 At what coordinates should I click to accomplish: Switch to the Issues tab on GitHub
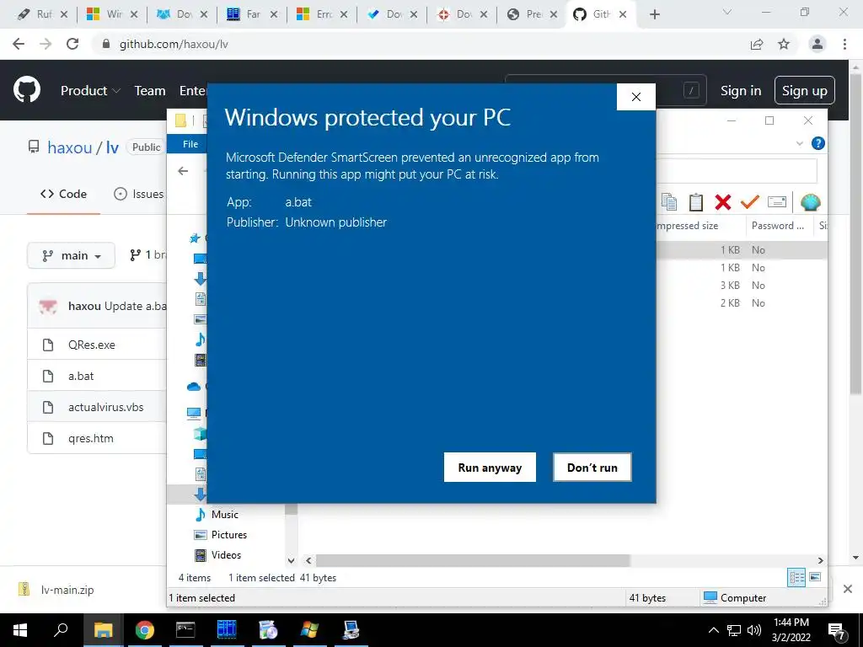139,195
